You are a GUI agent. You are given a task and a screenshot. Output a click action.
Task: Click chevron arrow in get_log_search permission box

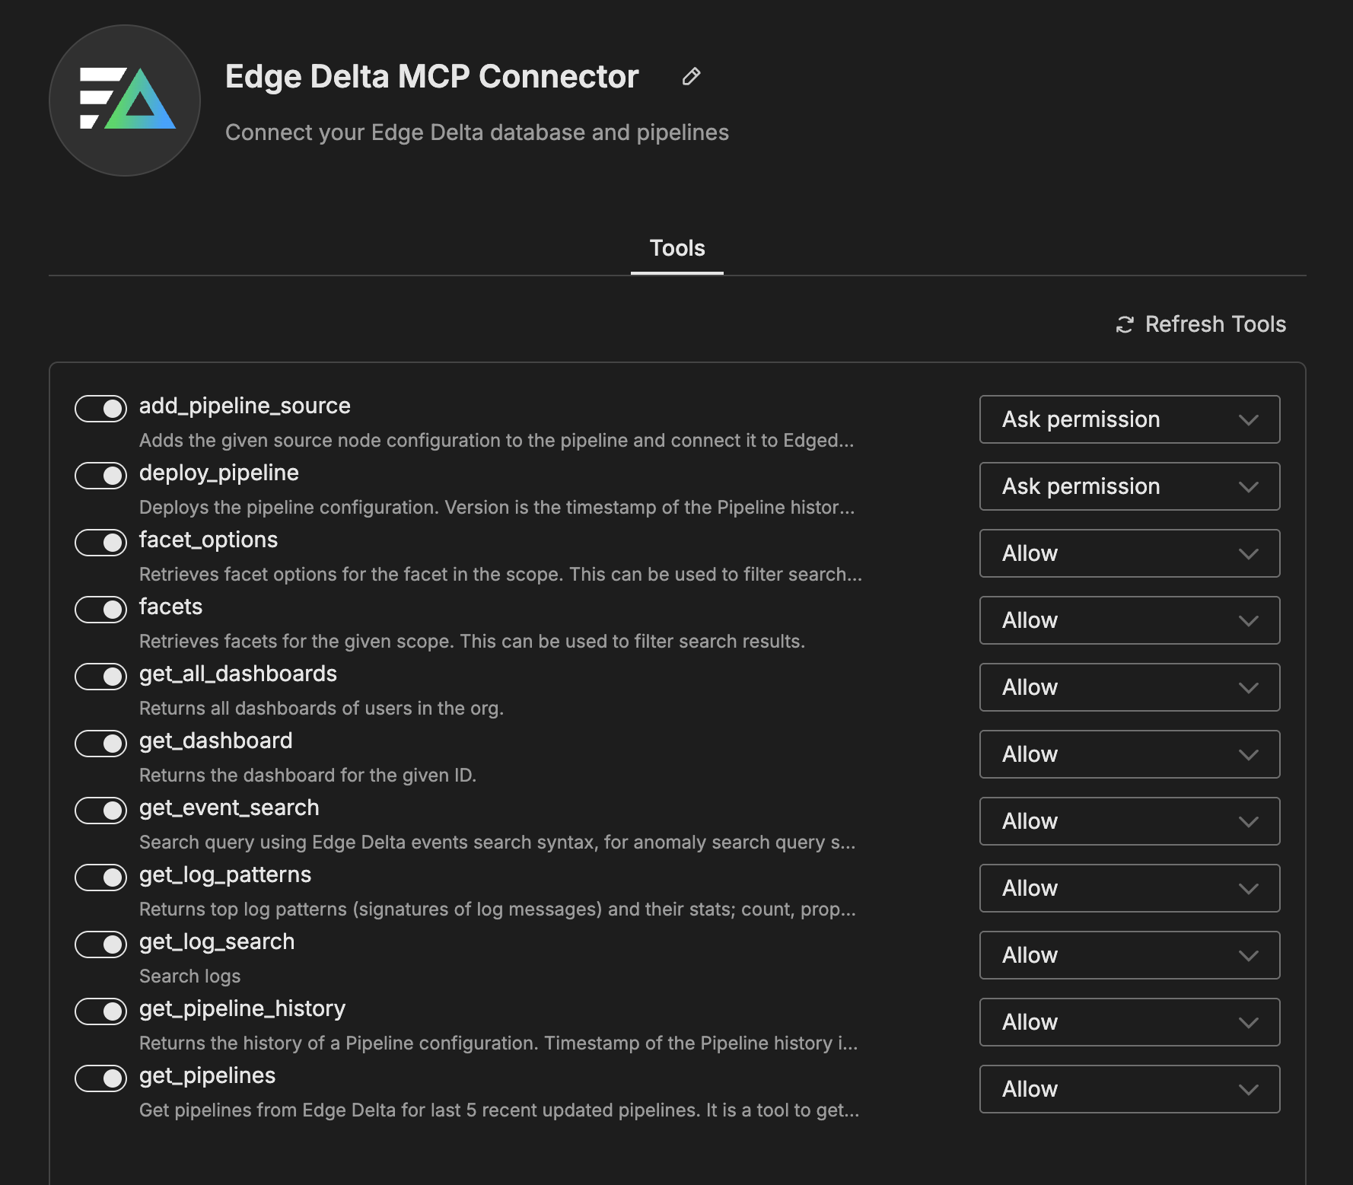pyautogui.click(x=1248, y=956)
